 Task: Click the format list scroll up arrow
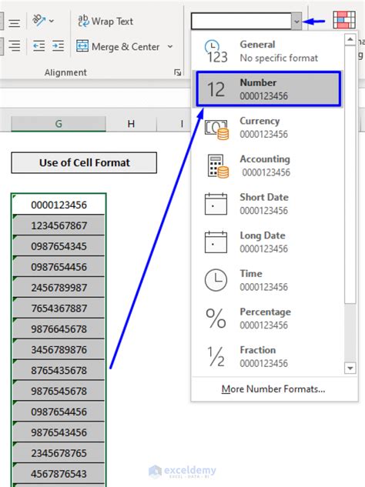click(350, 39)
